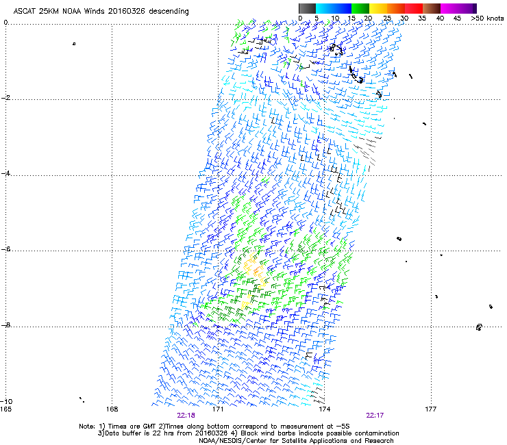Click the '20' label under the color legend

coord(369,18)
